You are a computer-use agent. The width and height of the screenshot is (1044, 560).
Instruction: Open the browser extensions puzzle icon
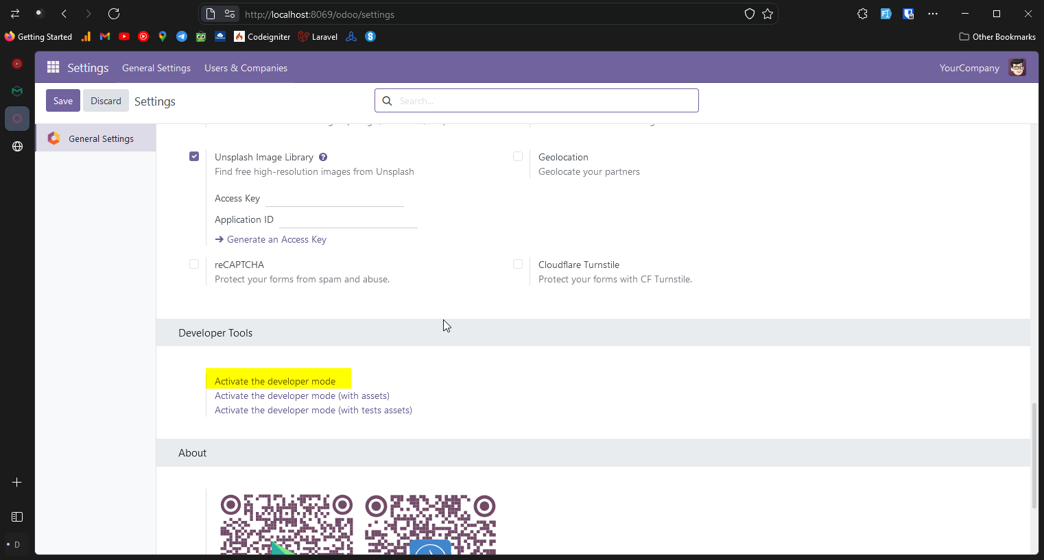[x=863, y=14]
